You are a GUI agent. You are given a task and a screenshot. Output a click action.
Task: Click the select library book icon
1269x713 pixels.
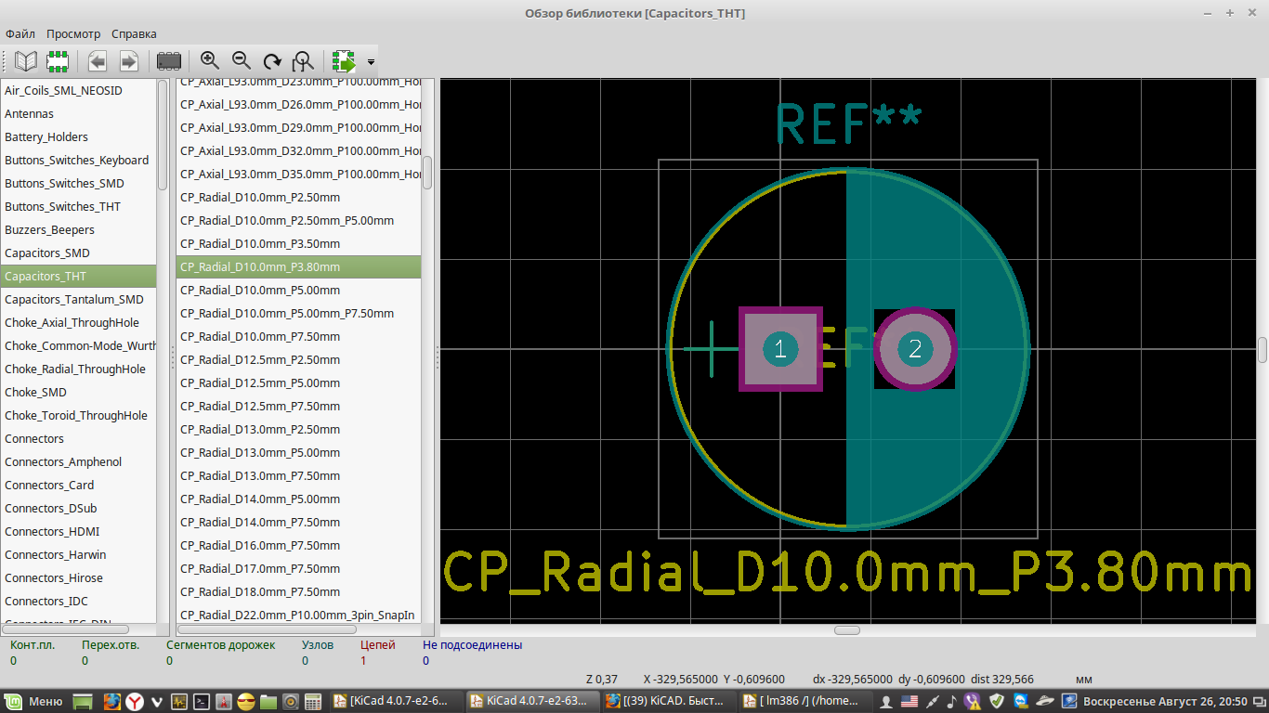26,61
